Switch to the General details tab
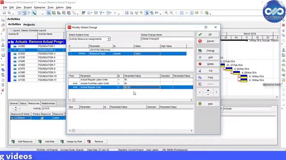This screenshot has height=160, width=286. [x=14, y=104]
